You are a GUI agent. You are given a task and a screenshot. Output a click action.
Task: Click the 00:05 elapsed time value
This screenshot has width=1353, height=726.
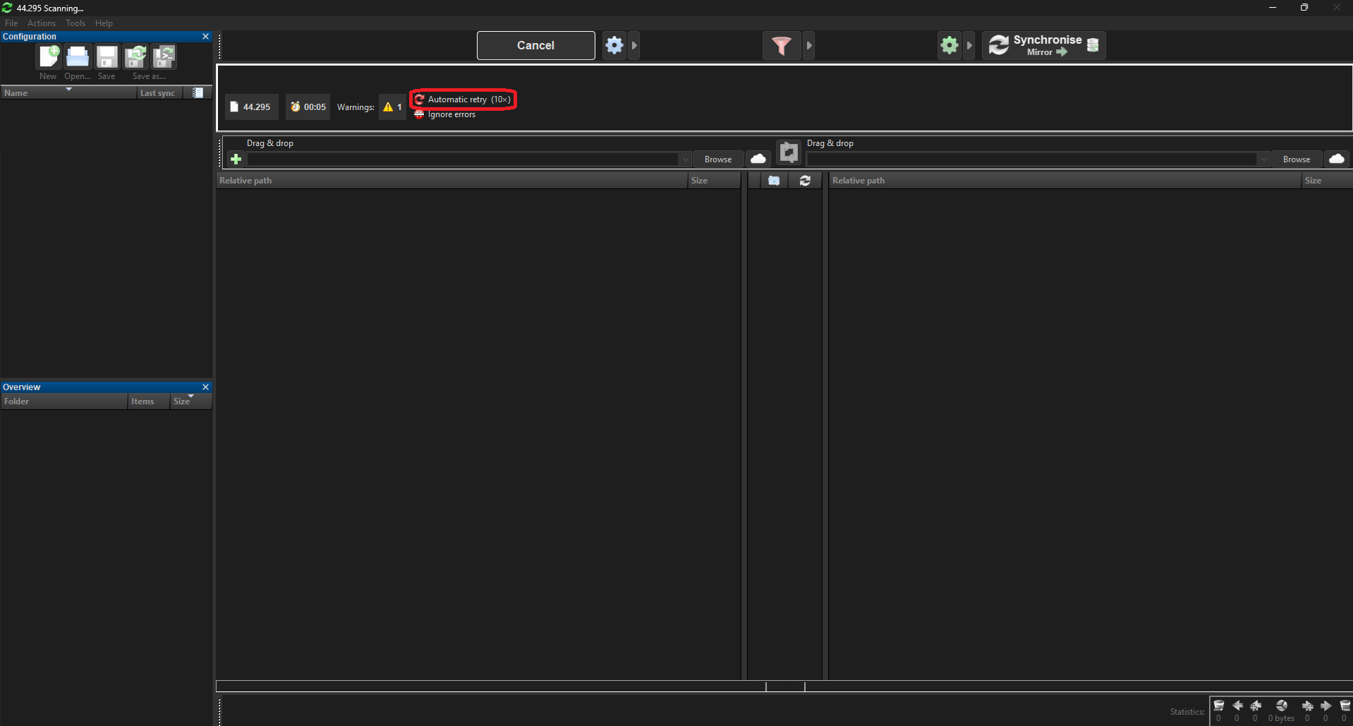pyautogui.click(x=315, y=107)
